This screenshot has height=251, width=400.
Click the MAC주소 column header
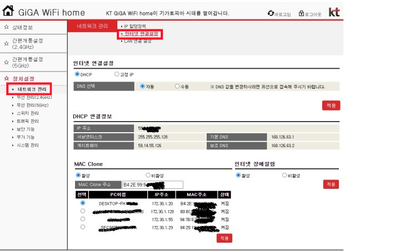point(197,194)
